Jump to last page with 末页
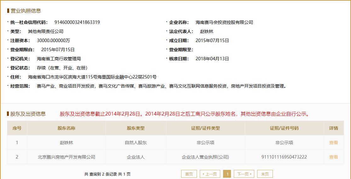Viewport: 351px width, 179px height. point(265,174)
